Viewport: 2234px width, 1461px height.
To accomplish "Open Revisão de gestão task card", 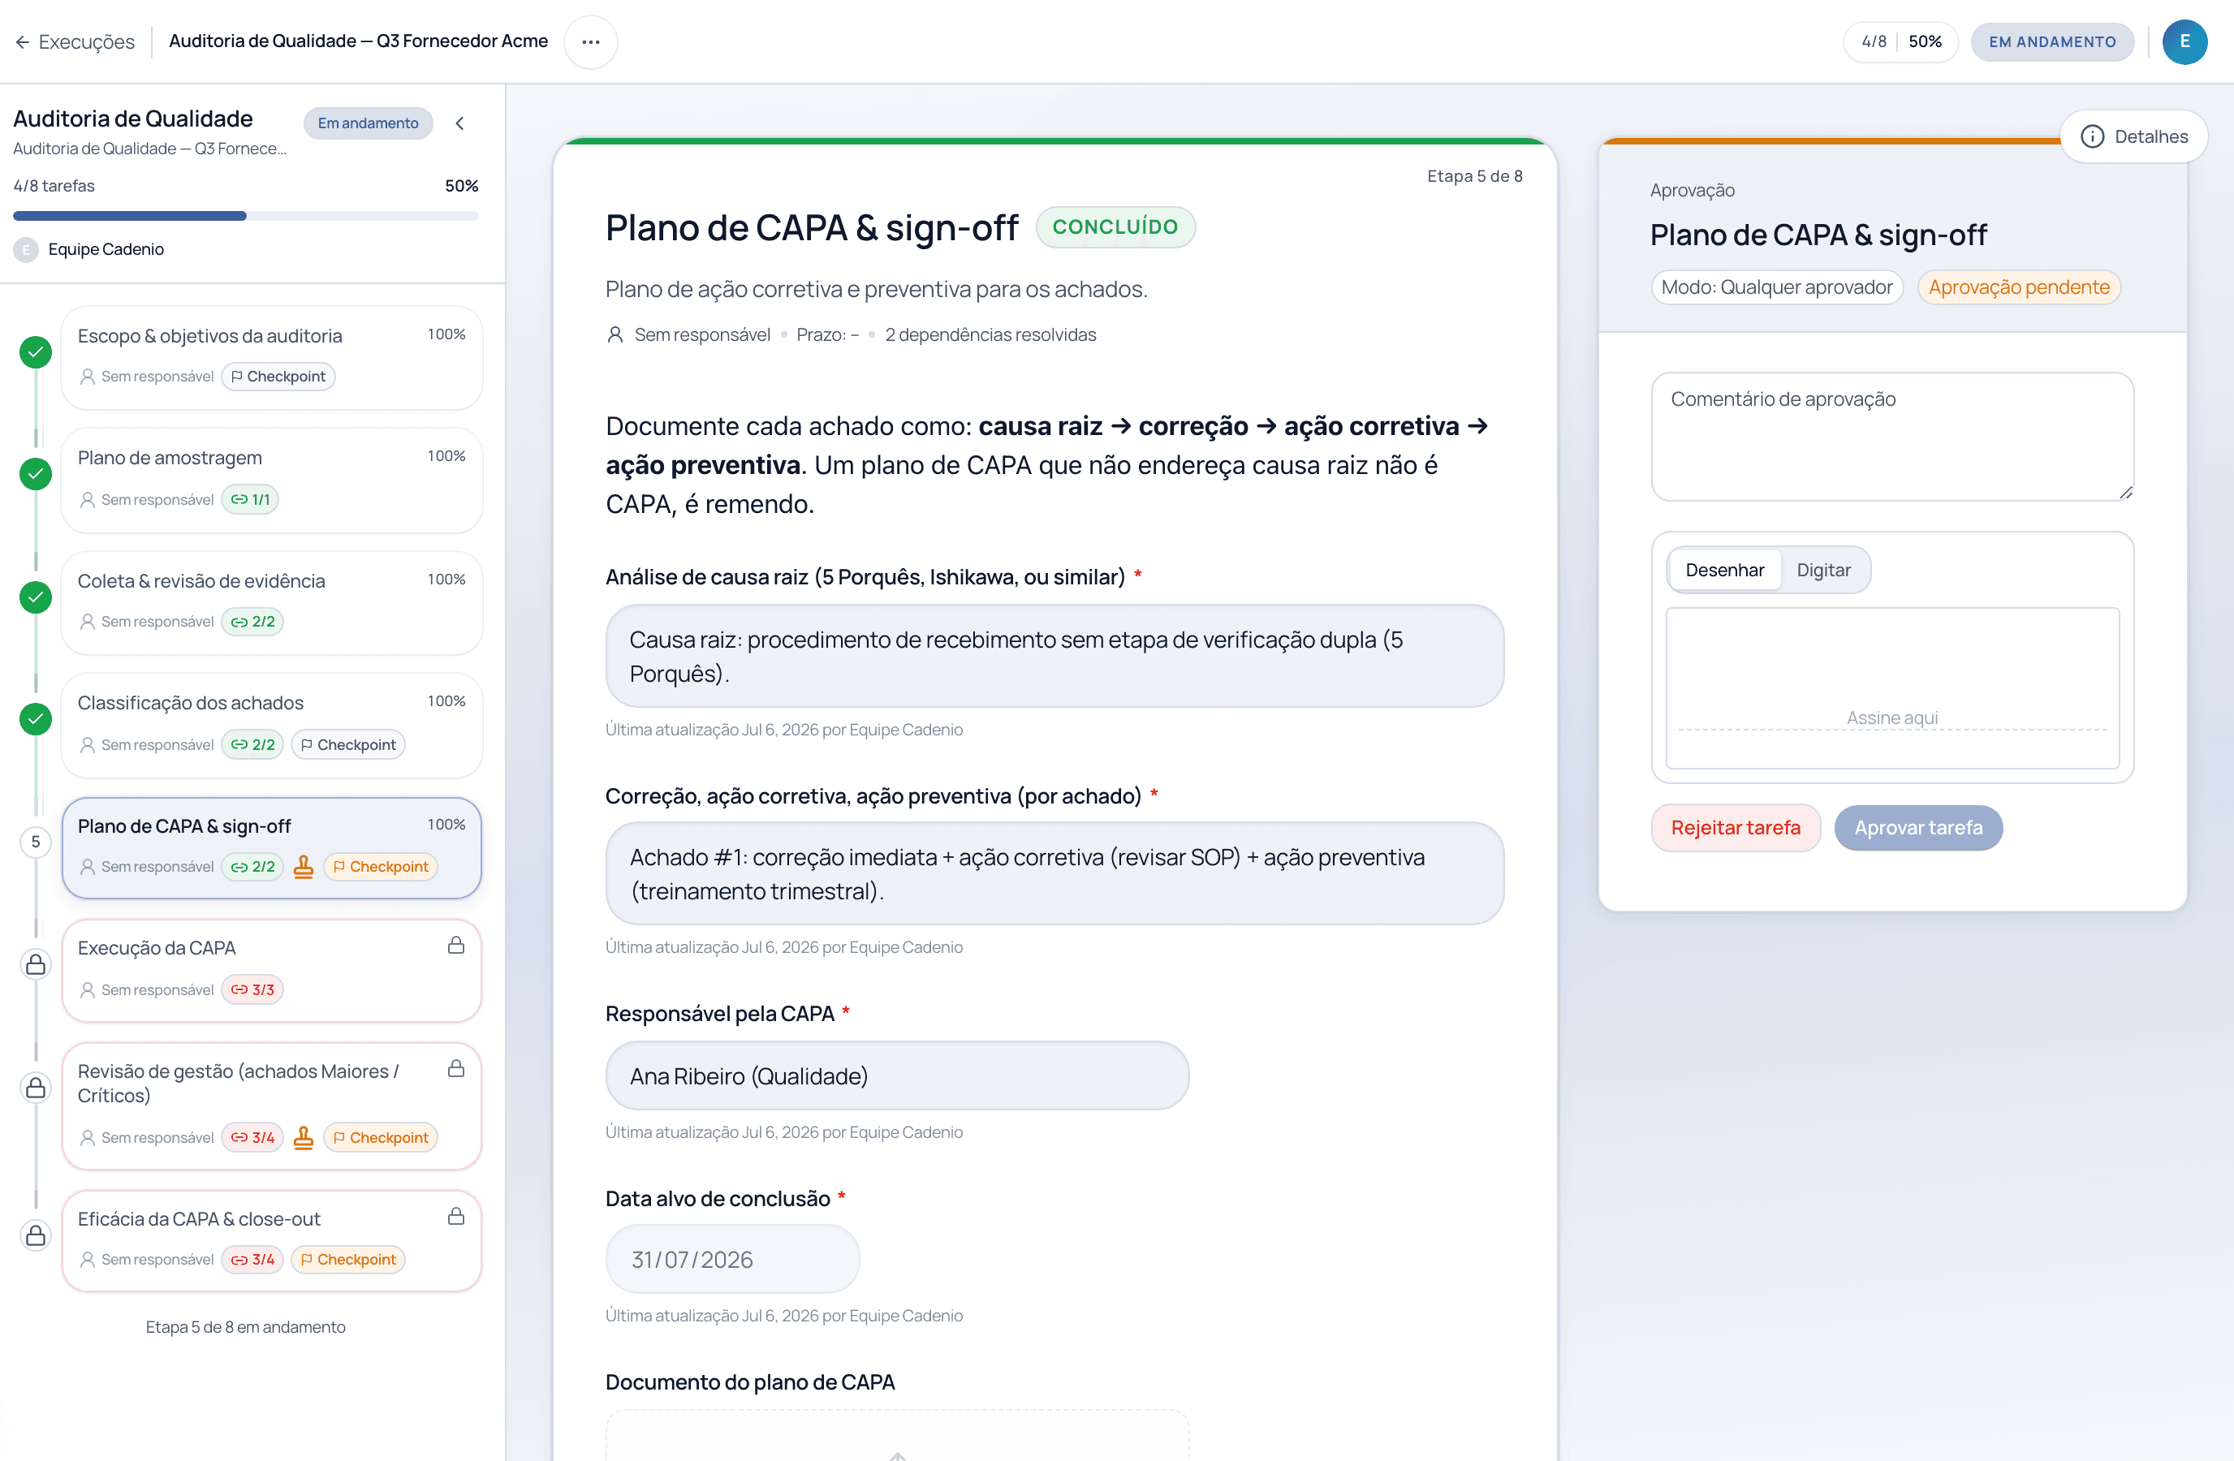I will 271,1106.
